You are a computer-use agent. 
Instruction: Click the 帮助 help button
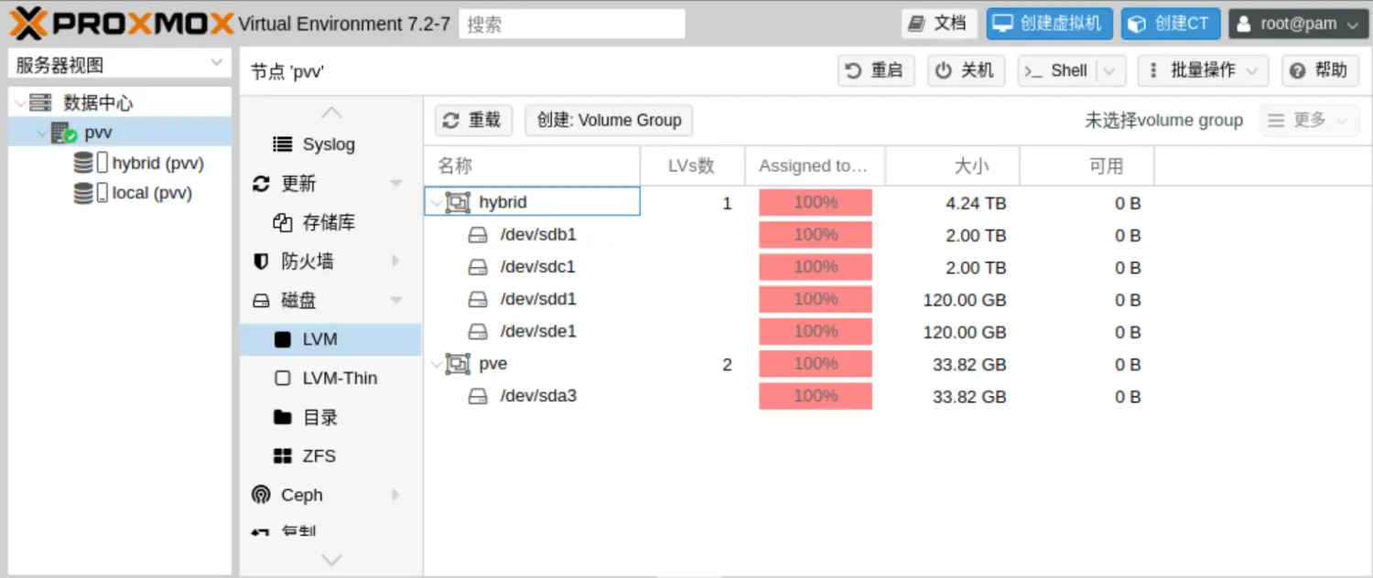(1320, 70)
